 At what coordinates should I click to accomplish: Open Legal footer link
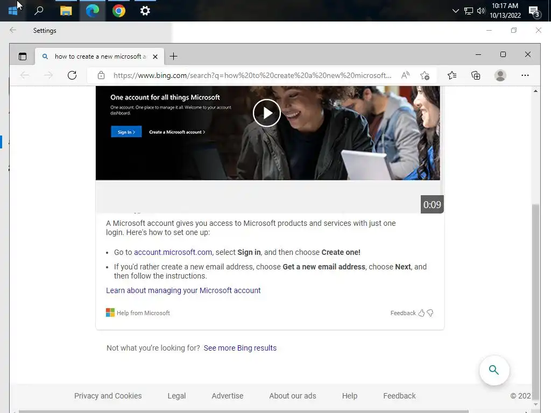pos(176,396)
